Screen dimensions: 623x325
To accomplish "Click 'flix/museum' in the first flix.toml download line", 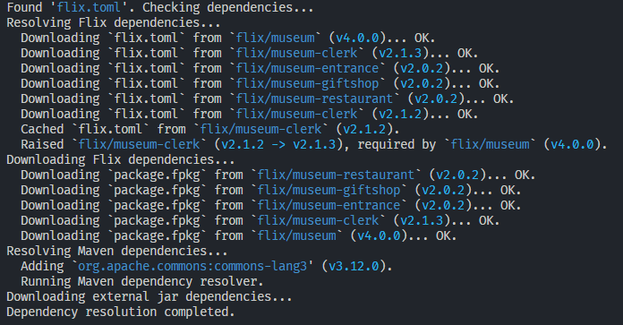I will [276, 38].
